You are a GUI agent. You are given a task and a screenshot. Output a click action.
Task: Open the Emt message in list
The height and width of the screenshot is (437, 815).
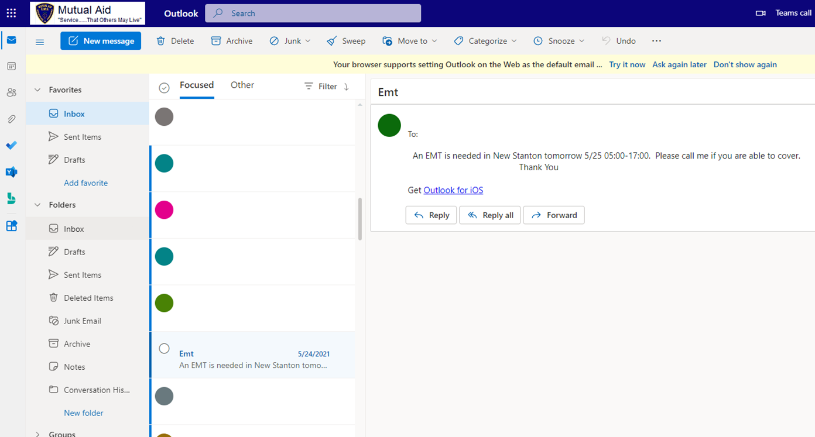tap(252, 355)
